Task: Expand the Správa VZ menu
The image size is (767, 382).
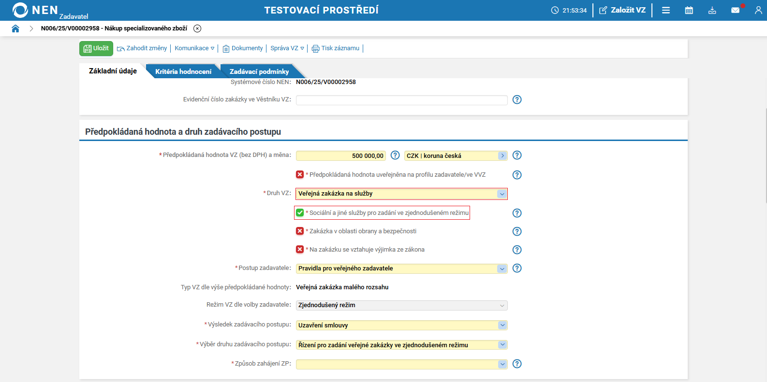Action: [x=287, y=48]
